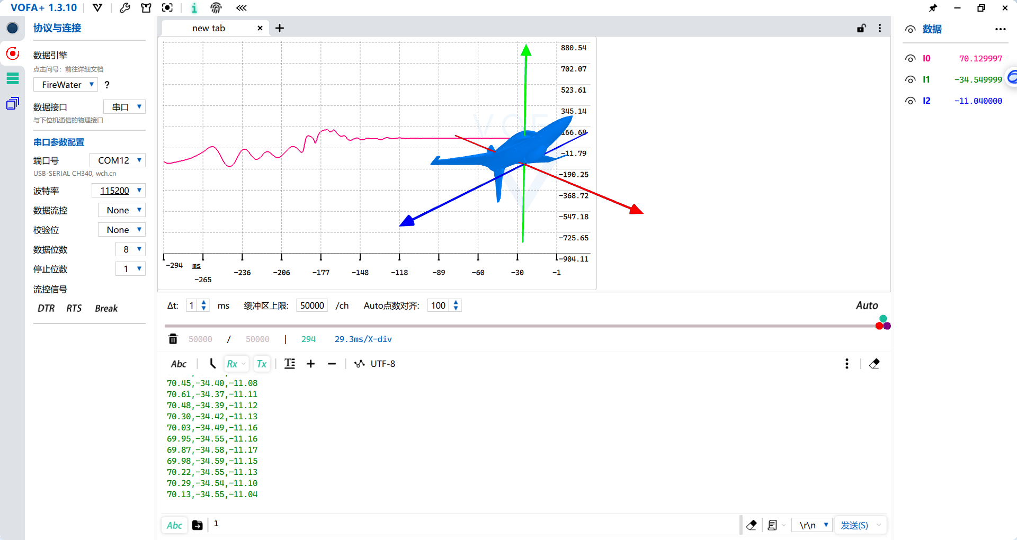The width and height of the screenshot is (1017, 540).
Task: Click the T-shirt skin icon
Action: (146, 7)
